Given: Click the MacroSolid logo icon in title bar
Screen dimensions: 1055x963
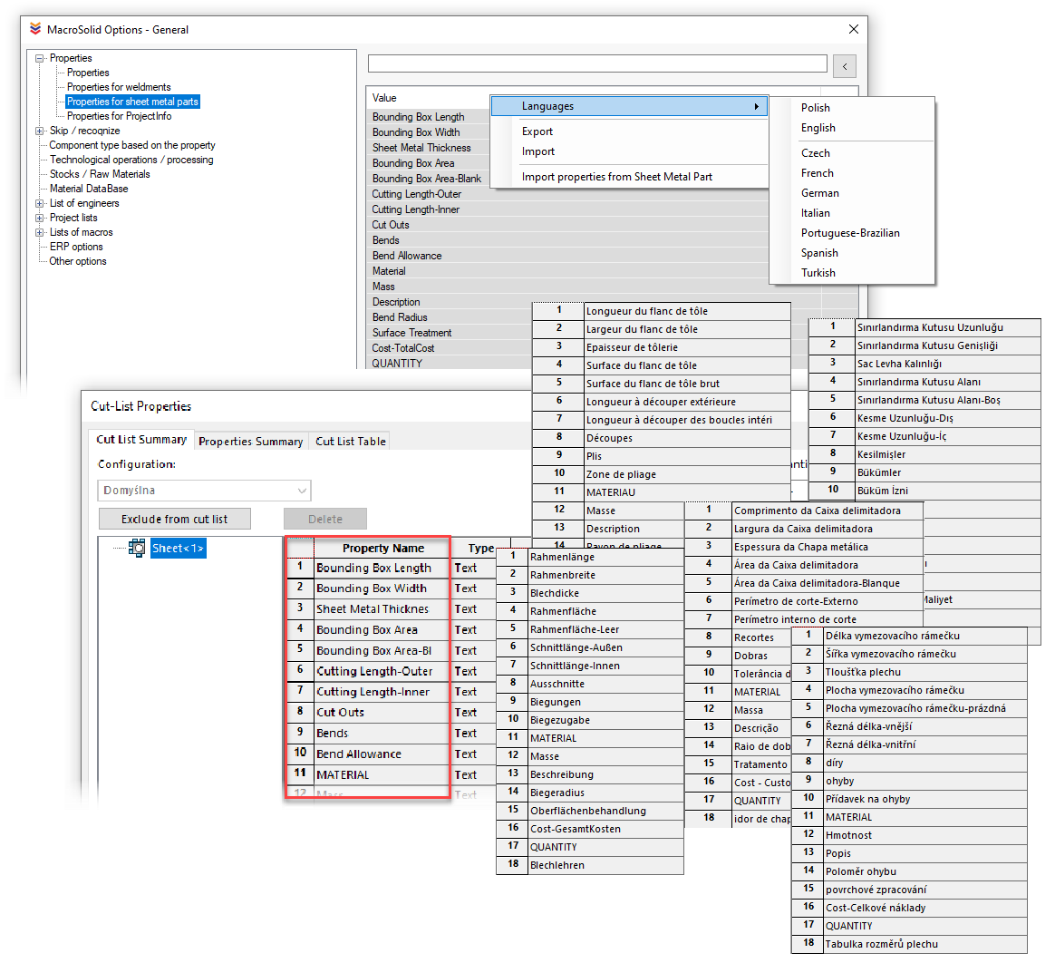Looking at the screenshot, I should click(x=35, y=29).
